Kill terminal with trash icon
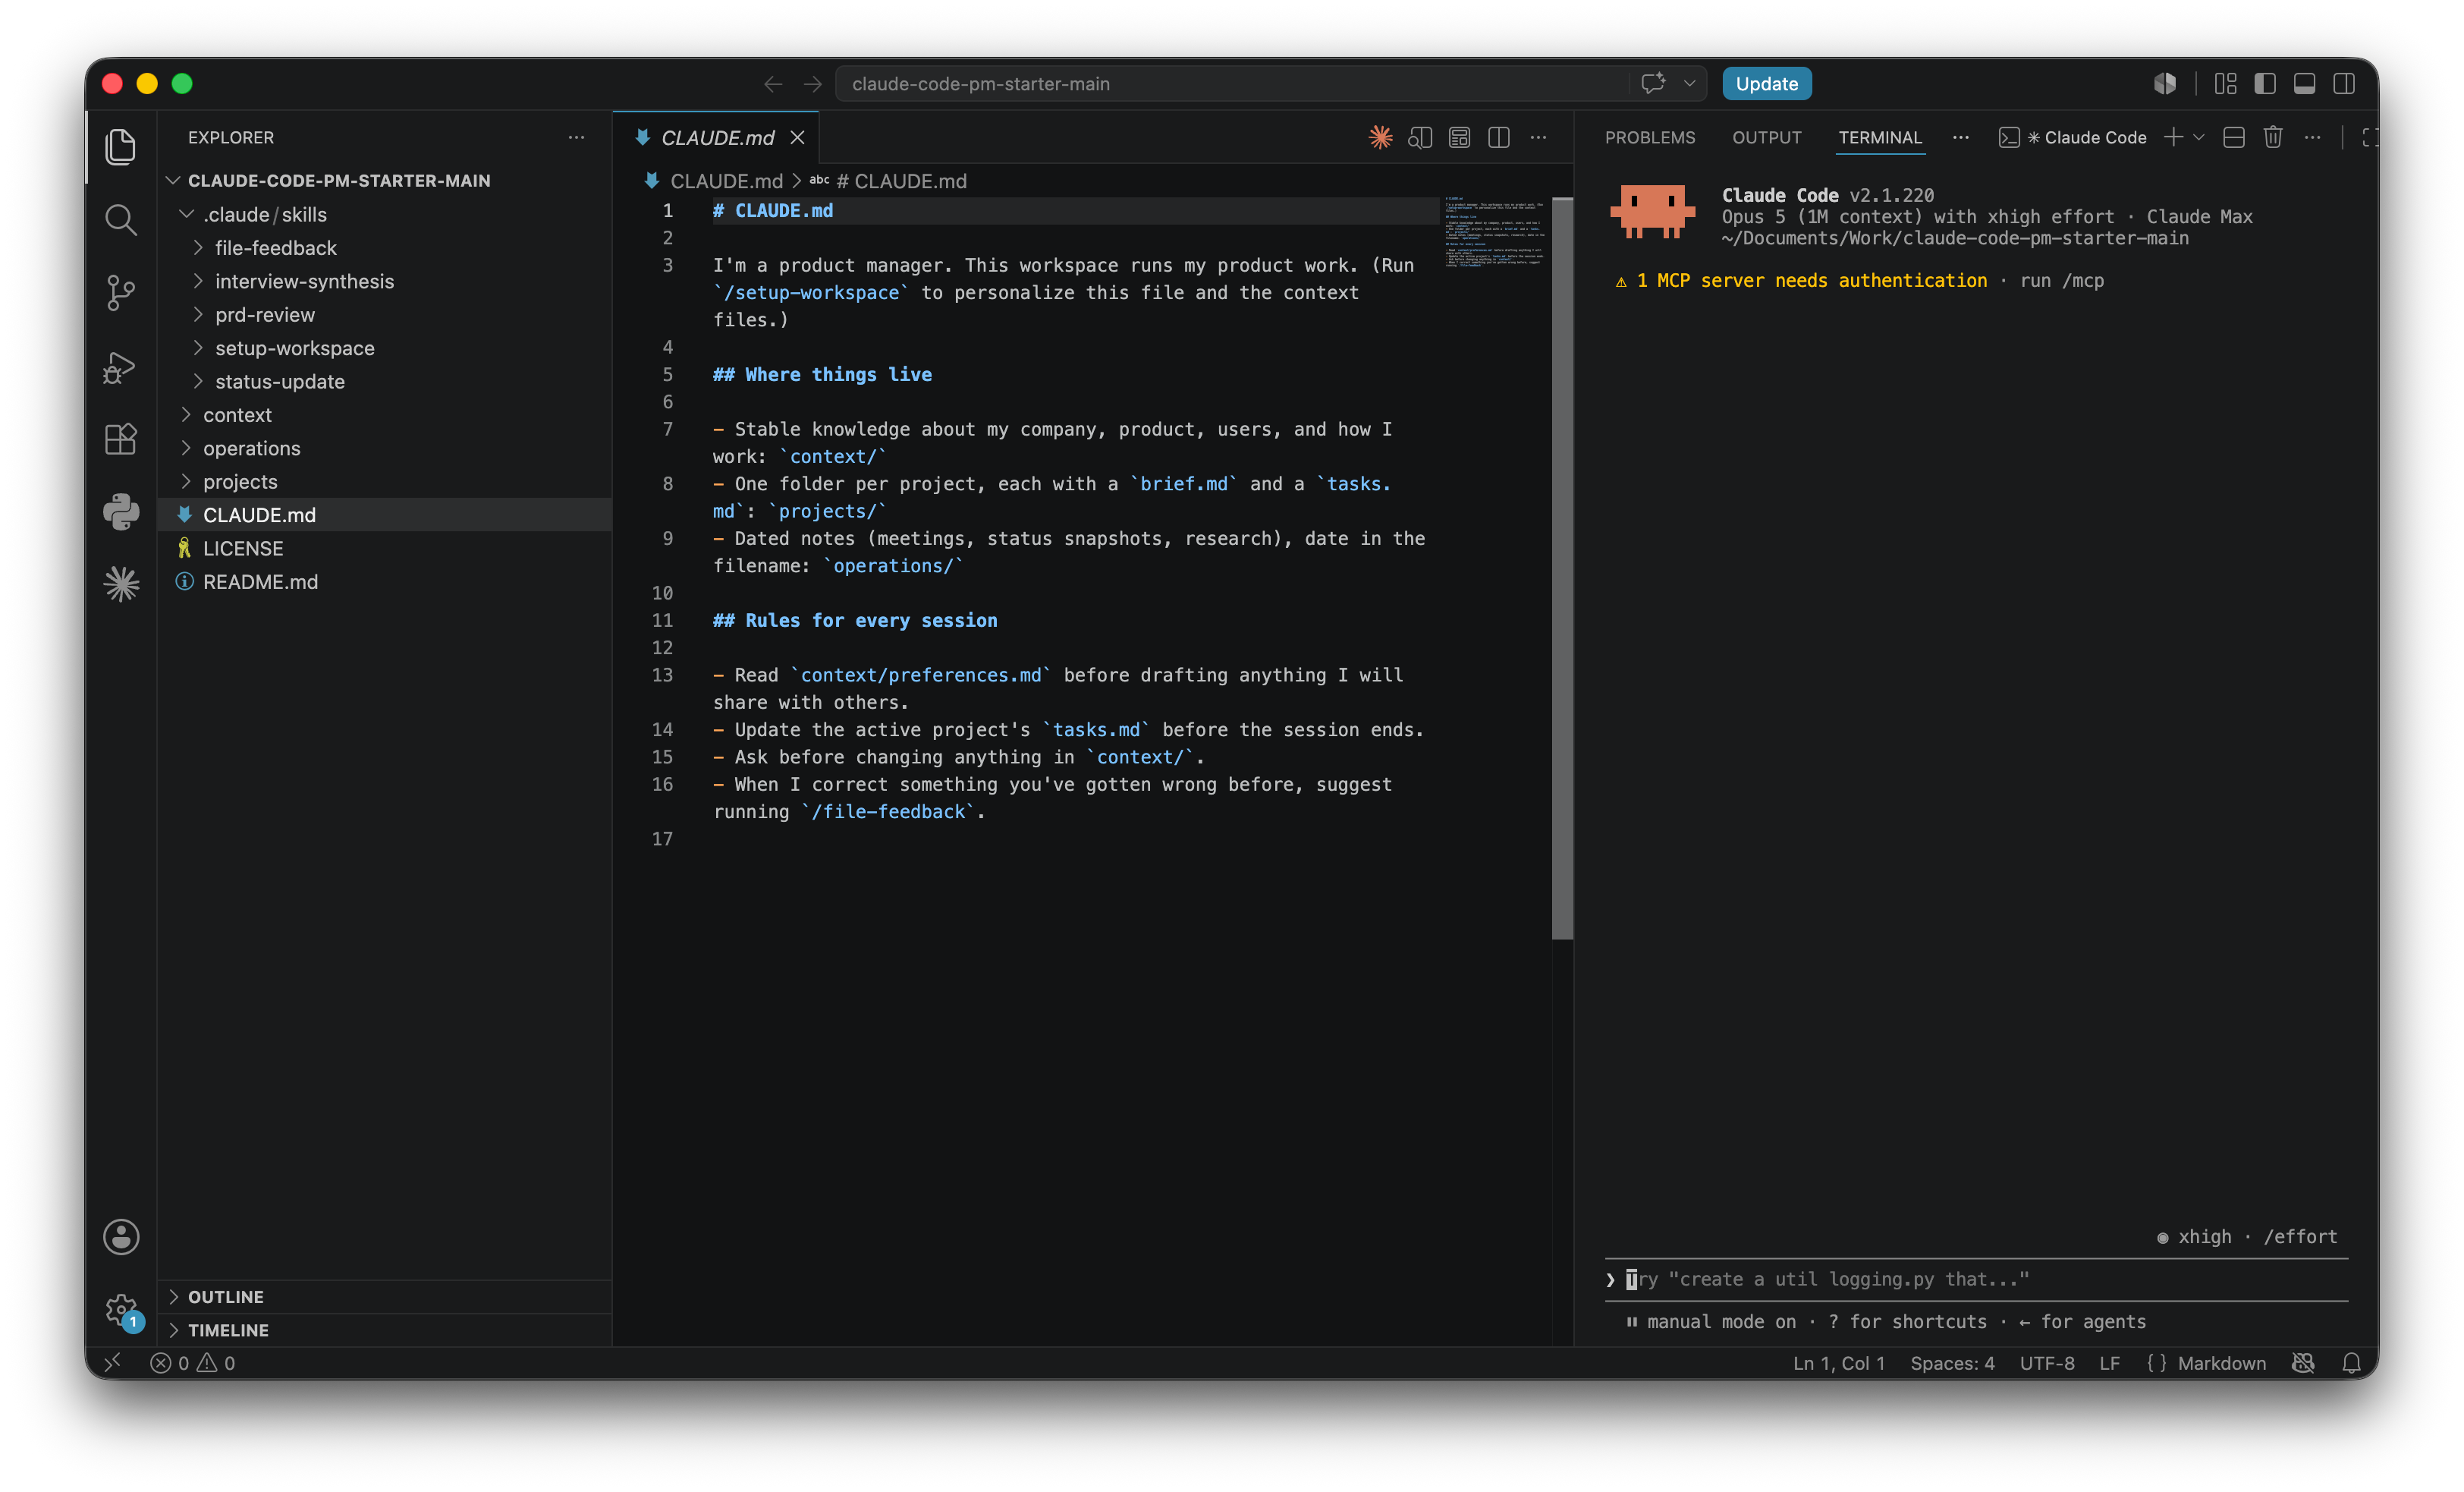The width and height of the screenshot is (2464, 1492). pos(2273,137)
